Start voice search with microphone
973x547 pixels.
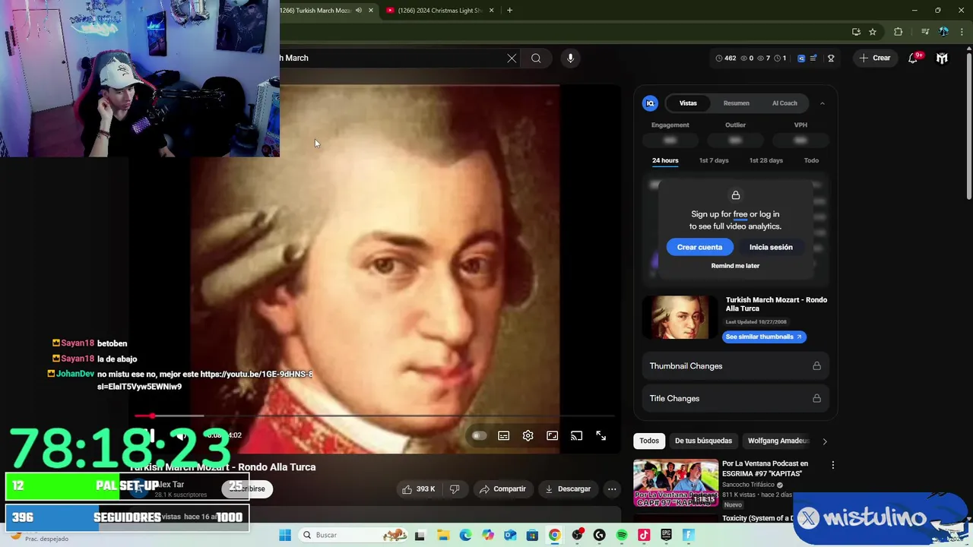(x=570, y=58)
